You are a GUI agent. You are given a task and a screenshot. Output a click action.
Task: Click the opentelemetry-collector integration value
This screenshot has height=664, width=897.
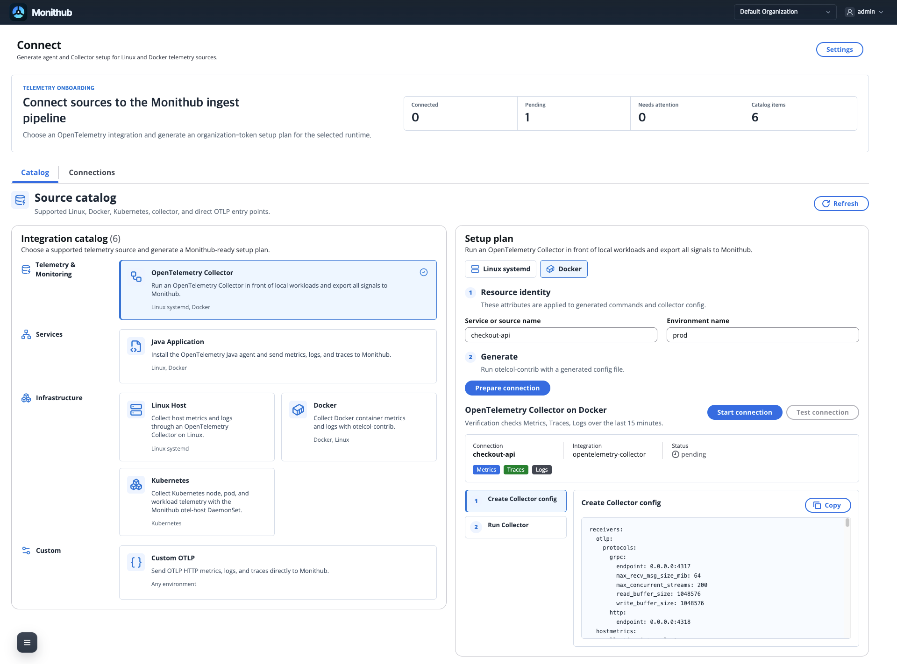[609, 454]
